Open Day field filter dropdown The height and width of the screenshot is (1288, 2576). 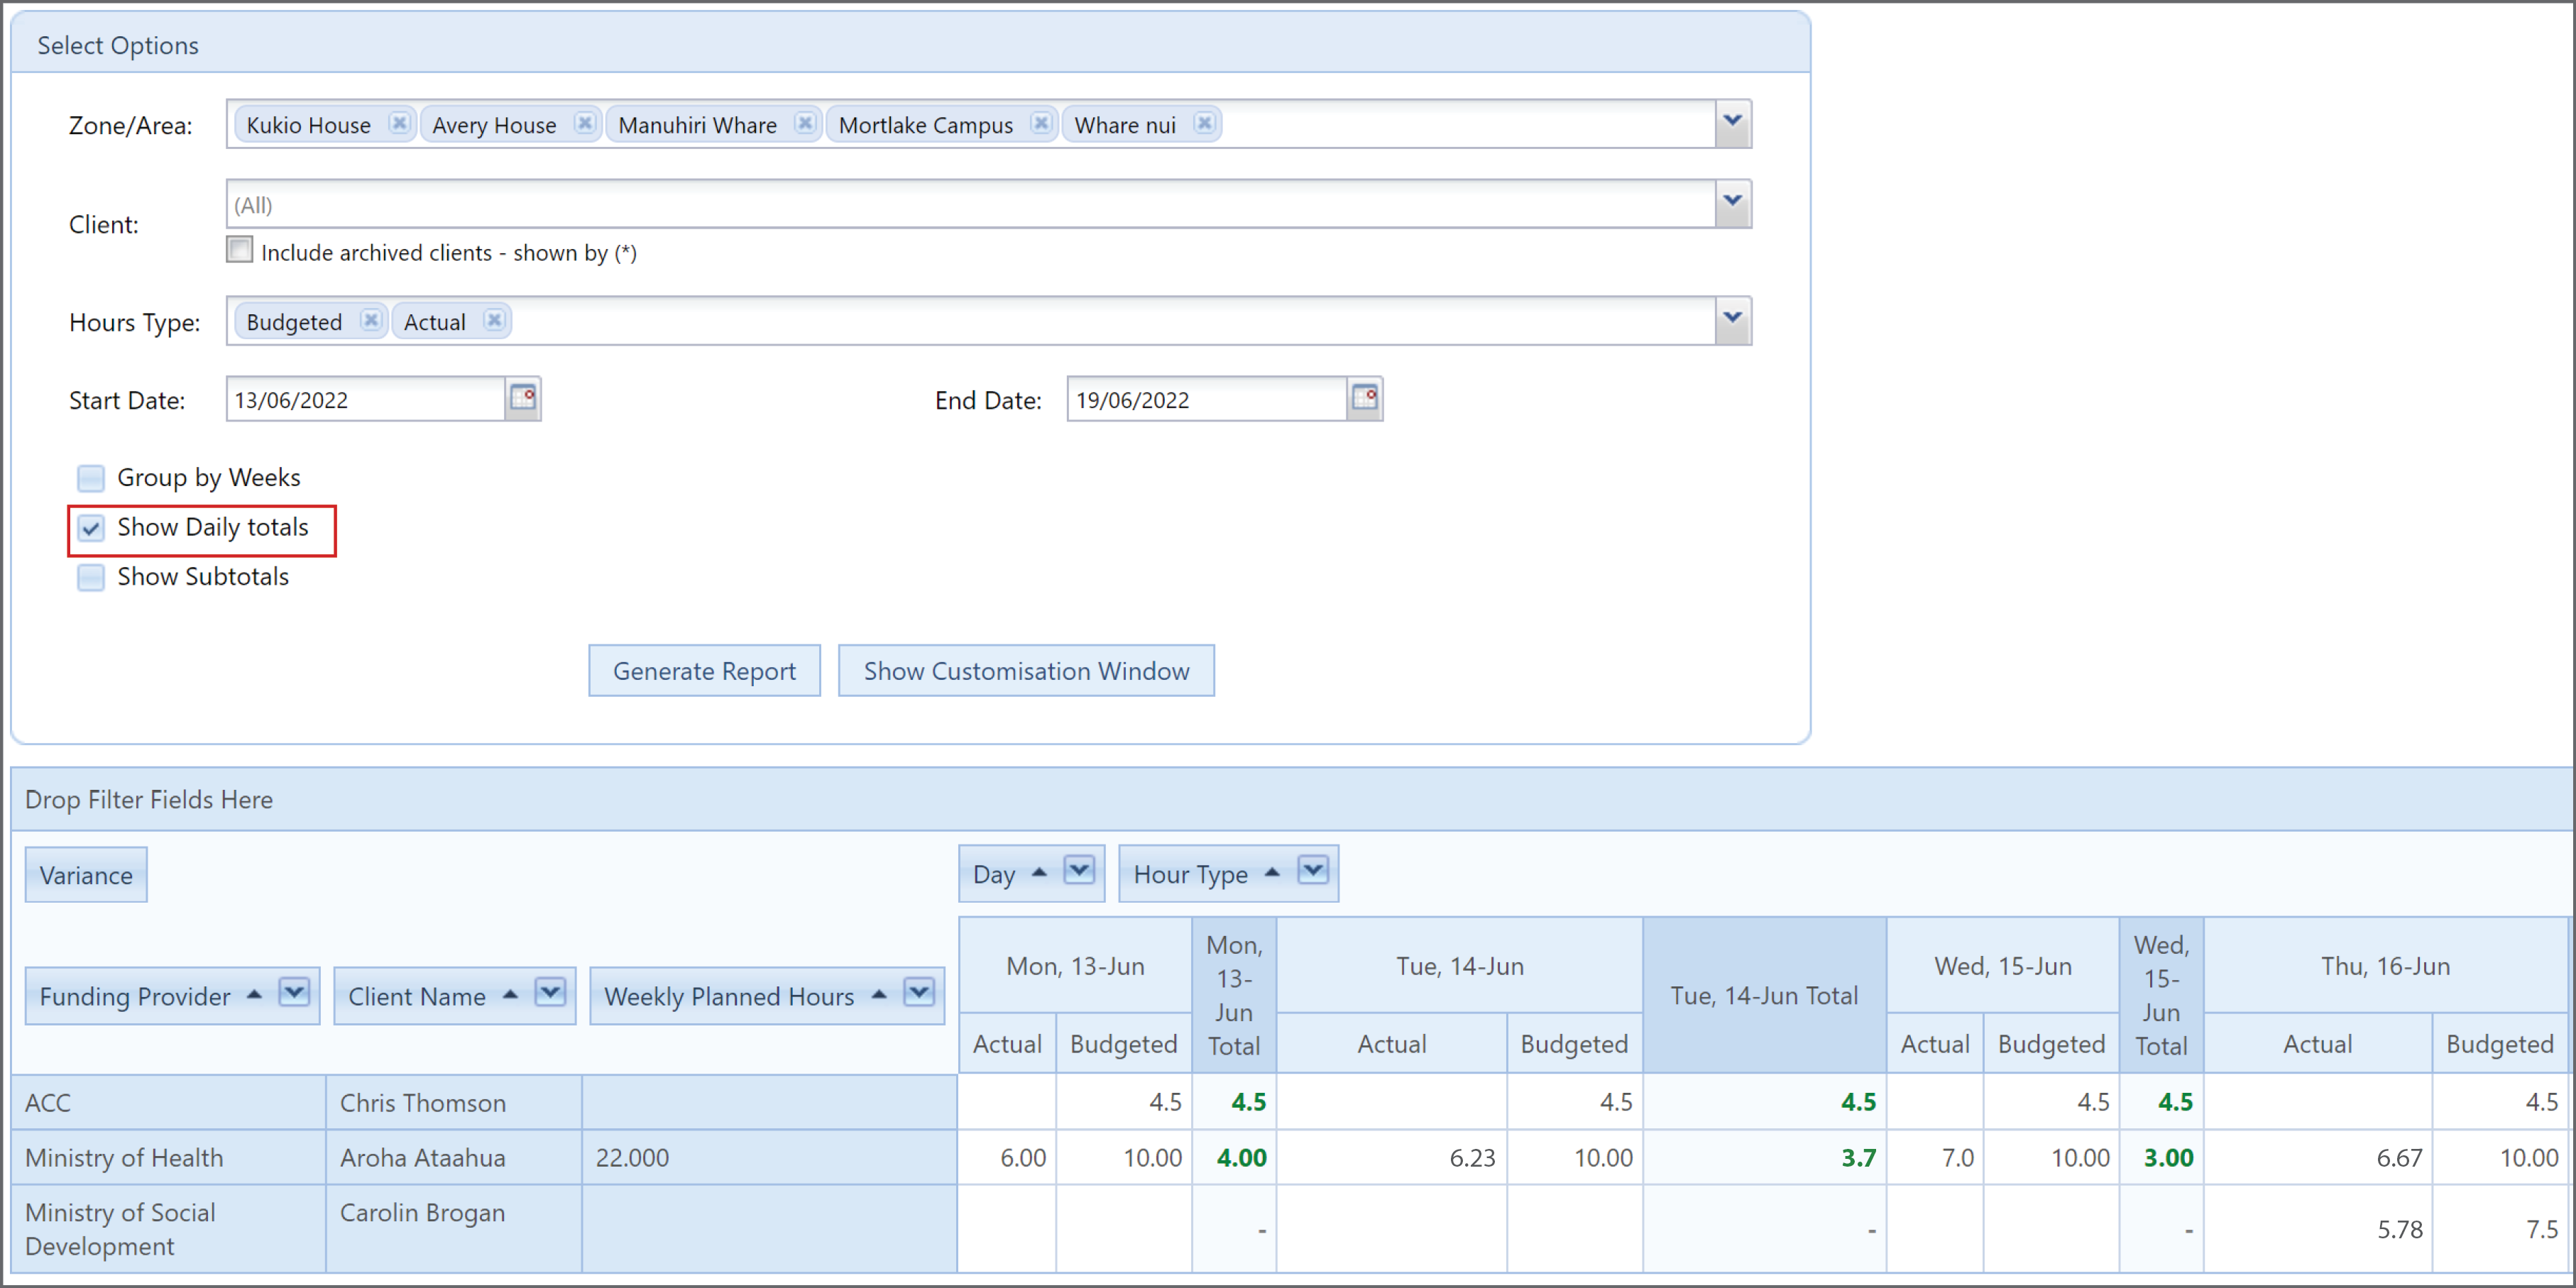point(1079,870)
